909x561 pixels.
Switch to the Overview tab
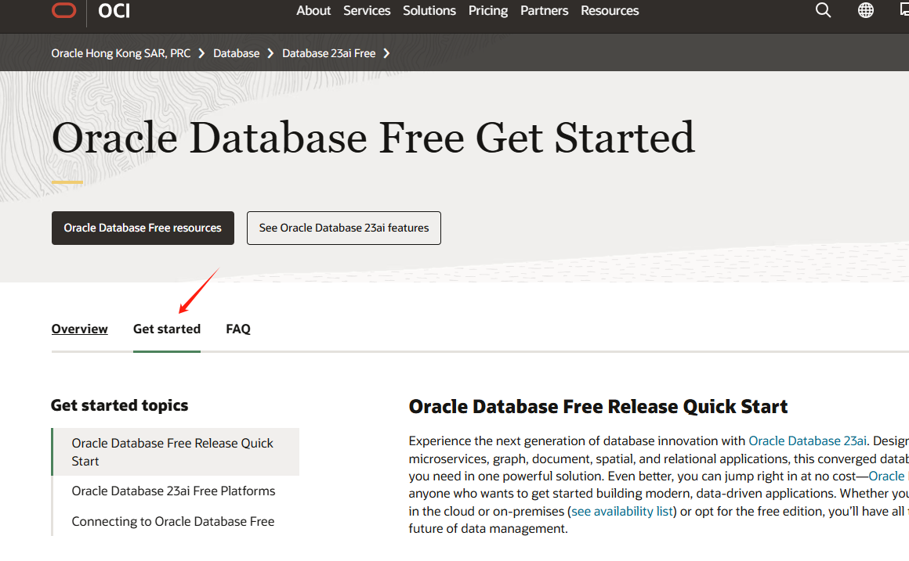(79, 329)
